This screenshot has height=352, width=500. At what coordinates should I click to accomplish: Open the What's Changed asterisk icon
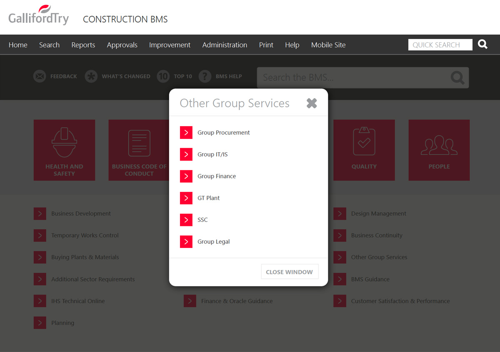pyautogui.click(x=91, y=76)
